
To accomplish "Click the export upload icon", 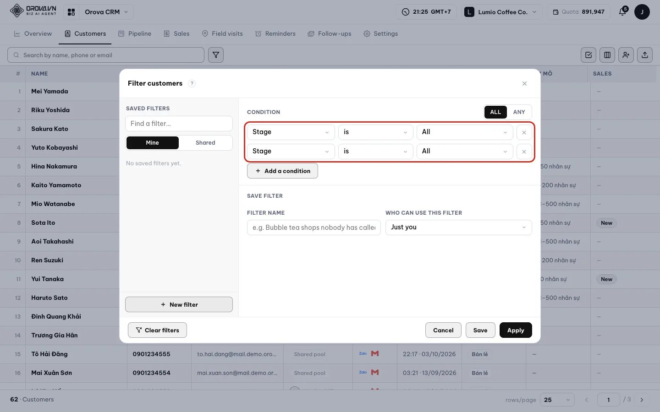I will coord(645,55).
